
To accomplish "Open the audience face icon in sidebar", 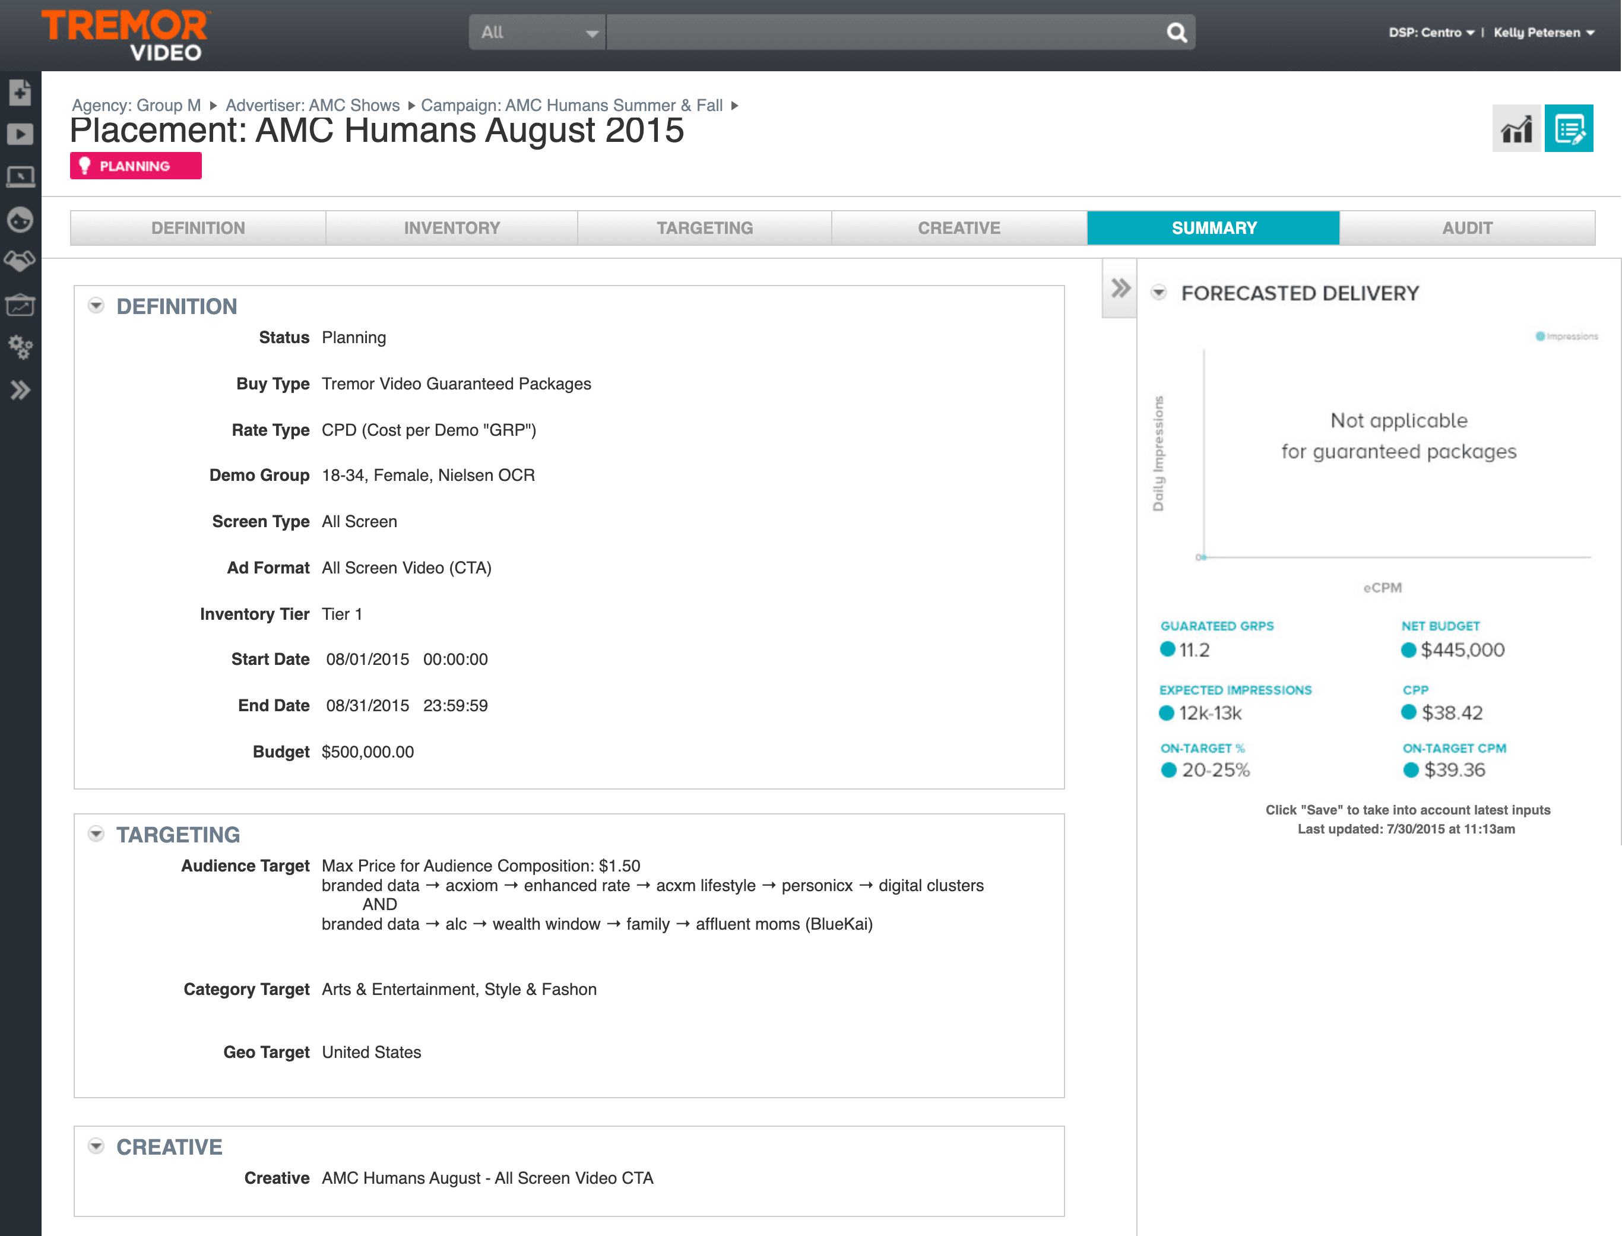I will tap(20, 219).
